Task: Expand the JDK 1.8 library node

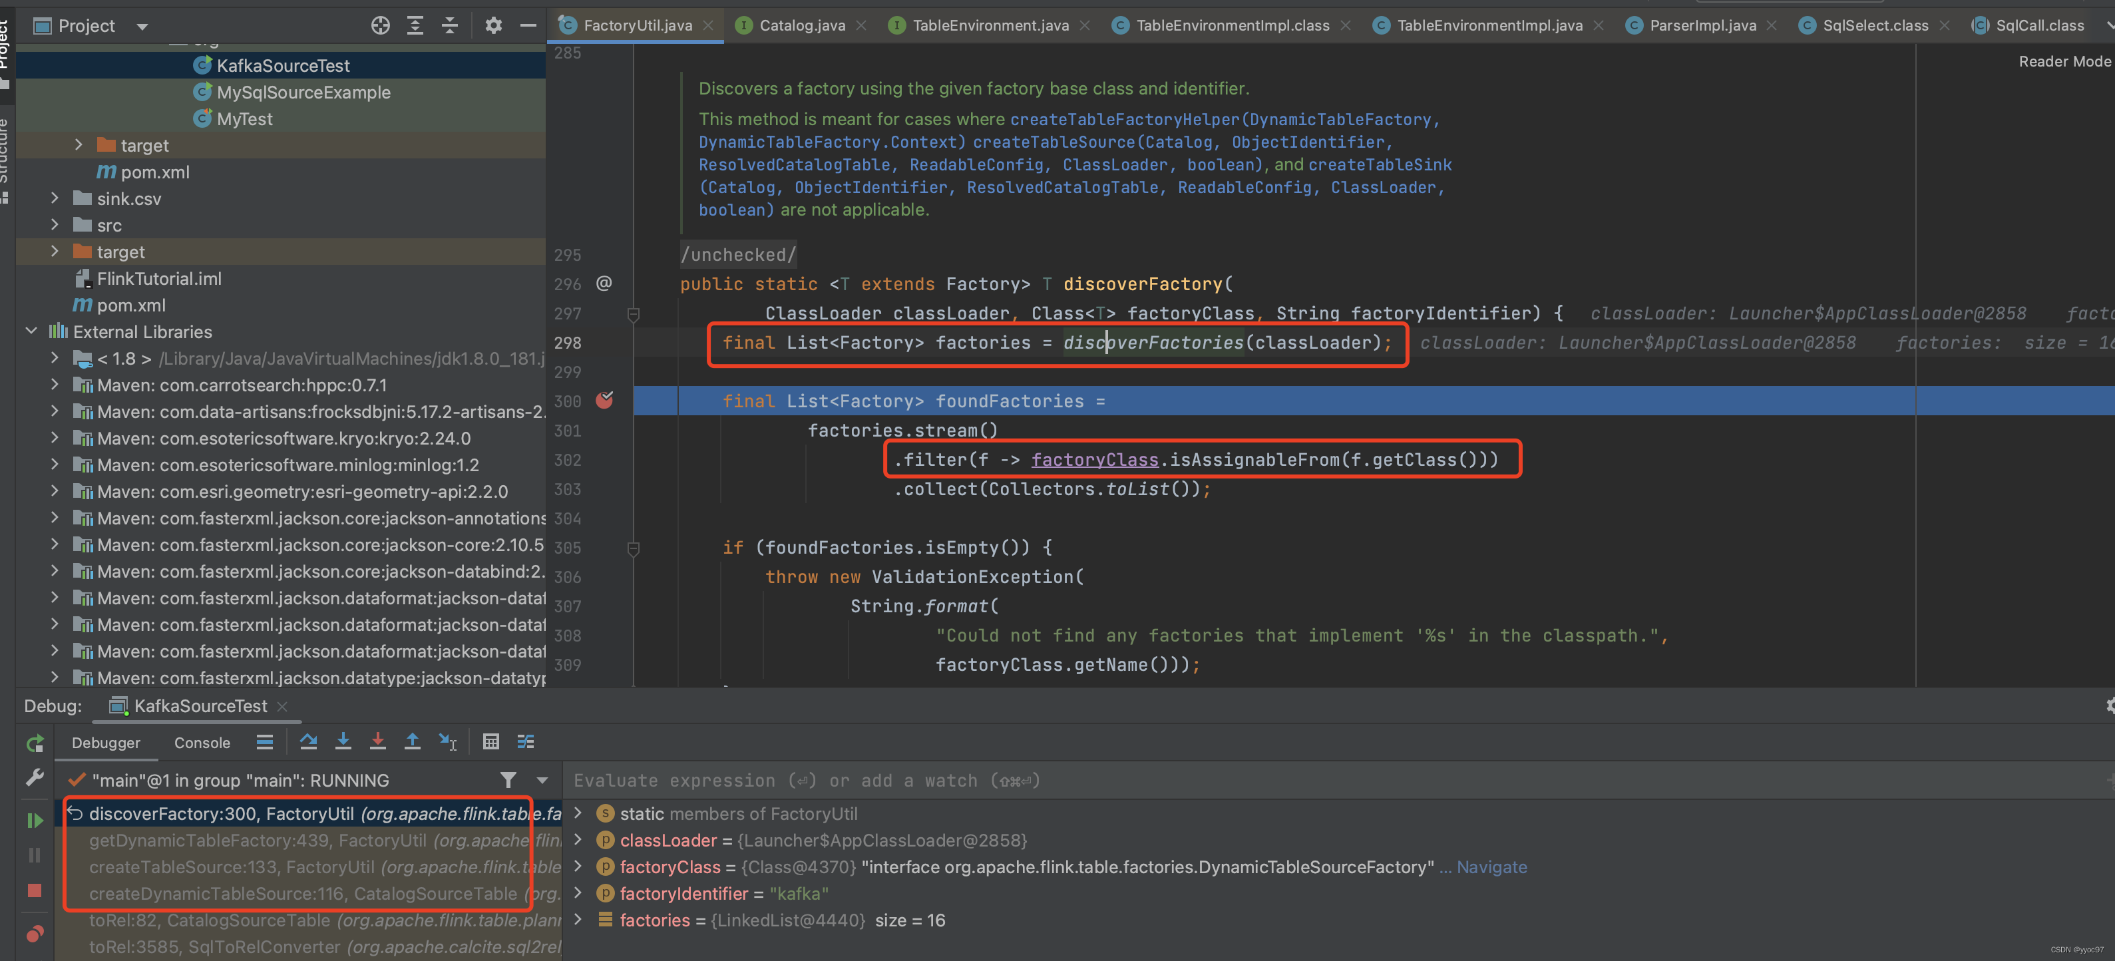Action: 55,358
